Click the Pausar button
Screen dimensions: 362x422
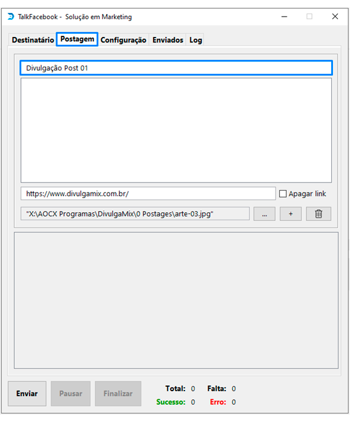point(71,394)
